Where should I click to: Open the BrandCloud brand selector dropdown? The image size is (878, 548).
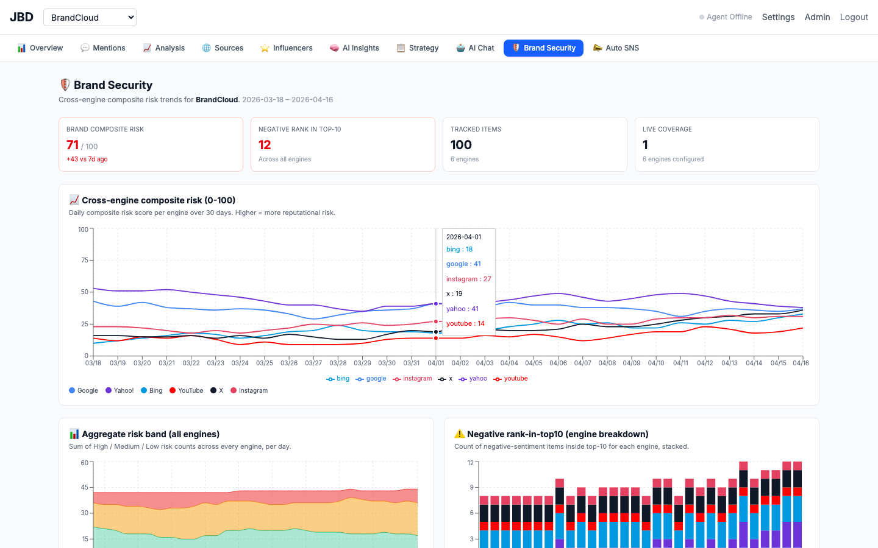90,17
